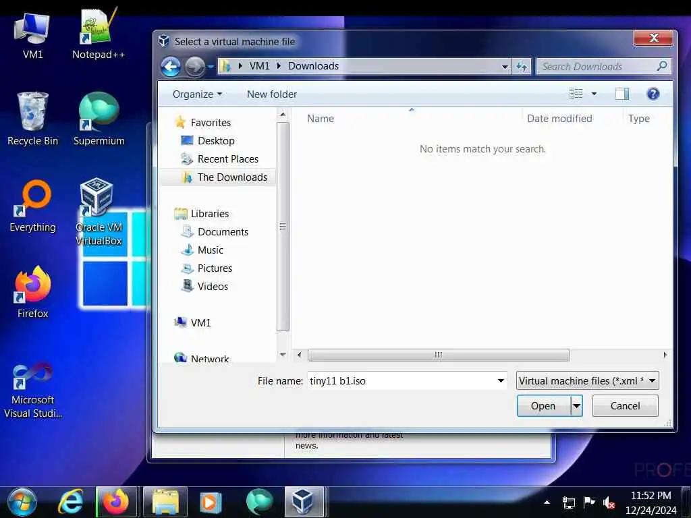Screen dimensions: 691x518
Task: Open the Windows Start button
Action: pyautogui.click(x=22, y=502)
